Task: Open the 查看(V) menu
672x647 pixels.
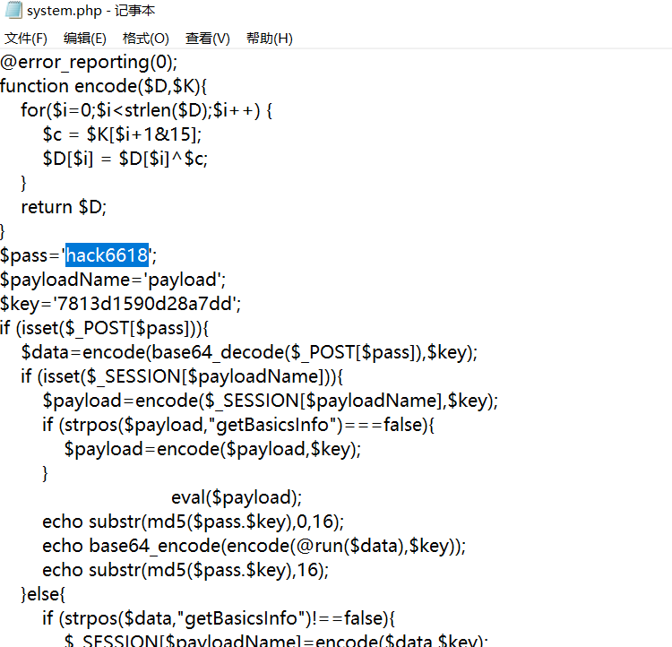Action: [x=208, y=39]
